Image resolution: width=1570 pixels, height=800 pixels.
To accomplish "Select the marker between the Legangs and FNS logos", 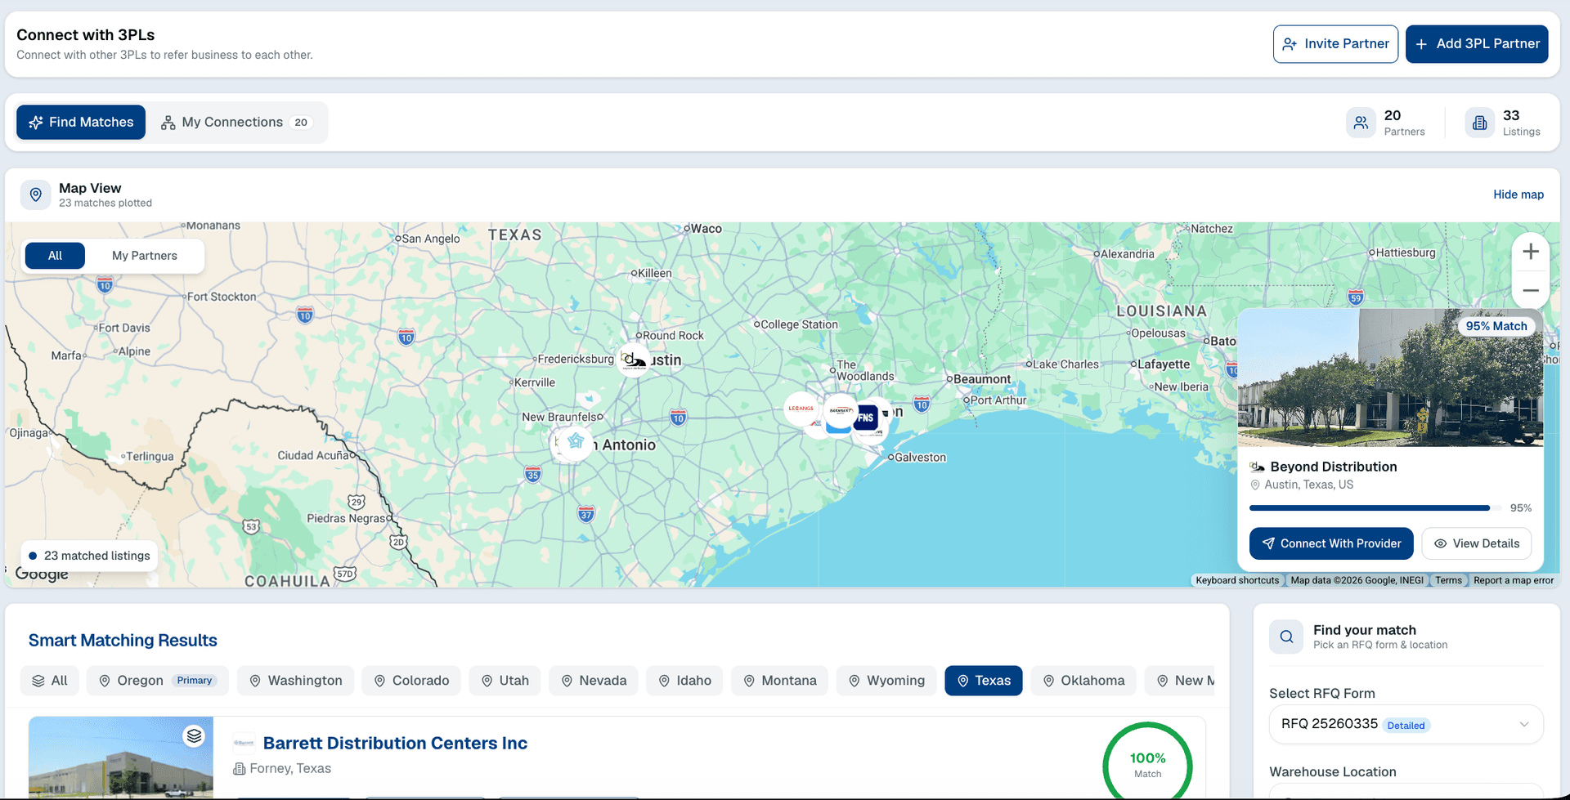I will click(x=841, y=410).
